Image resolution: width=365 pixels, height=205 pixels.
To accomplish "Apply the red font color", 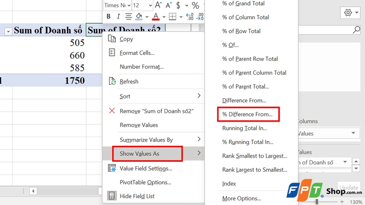I will [156, 16].
